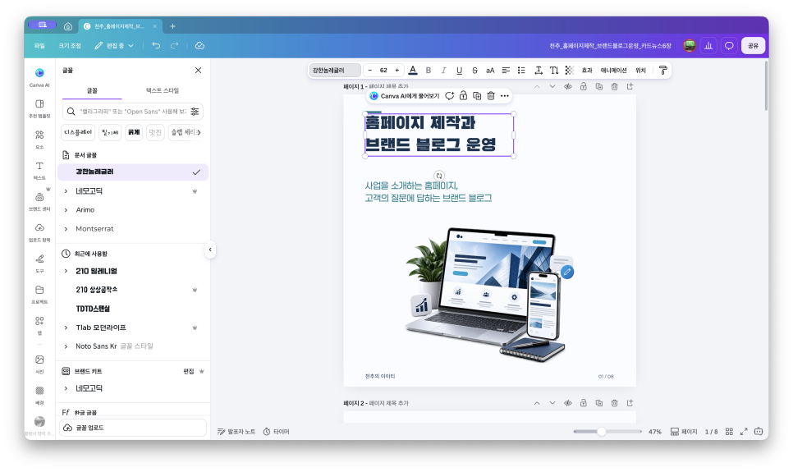Expand the Montserrat font styles
This screenshot has width=793, height=472.
coord(66,229)
